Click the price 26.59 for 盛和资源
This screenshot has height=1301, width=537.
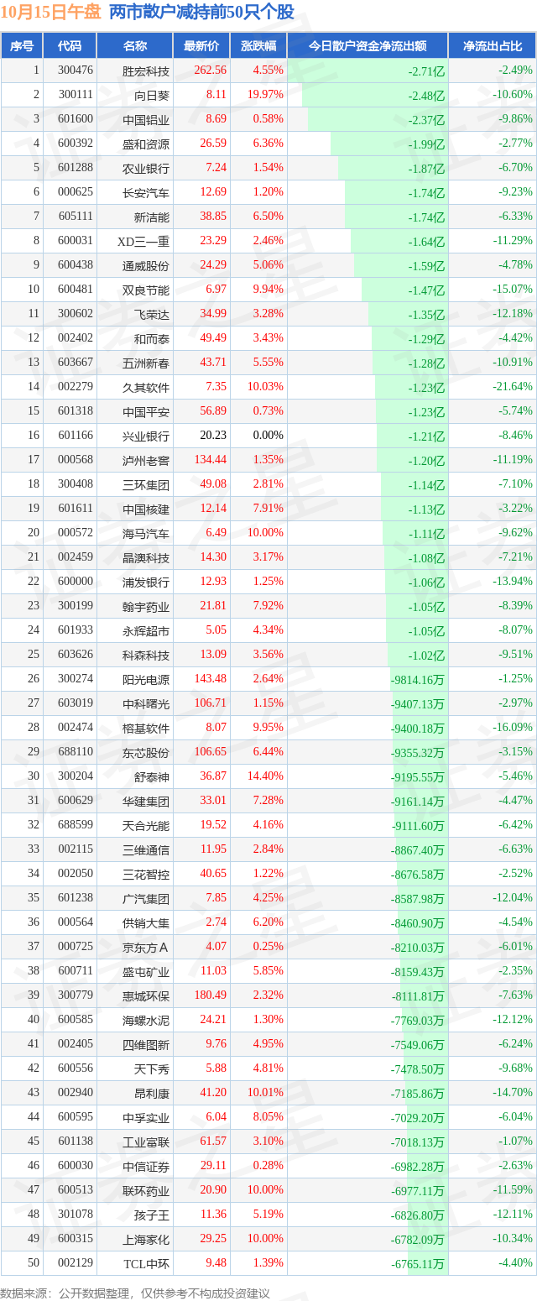click(210, 144)
